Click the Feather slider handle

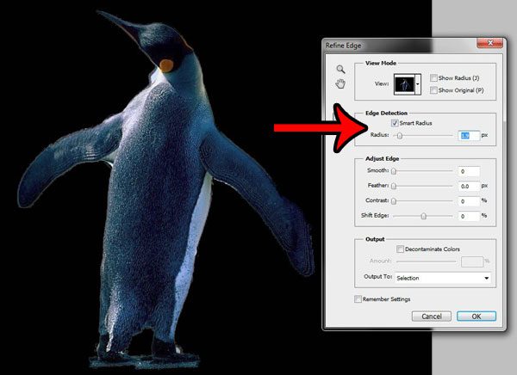pyautogui.click(x=395, y=186)
